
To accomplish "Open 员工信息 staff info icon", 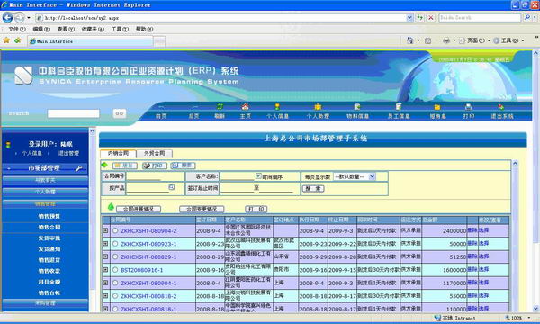I will 399,107.
